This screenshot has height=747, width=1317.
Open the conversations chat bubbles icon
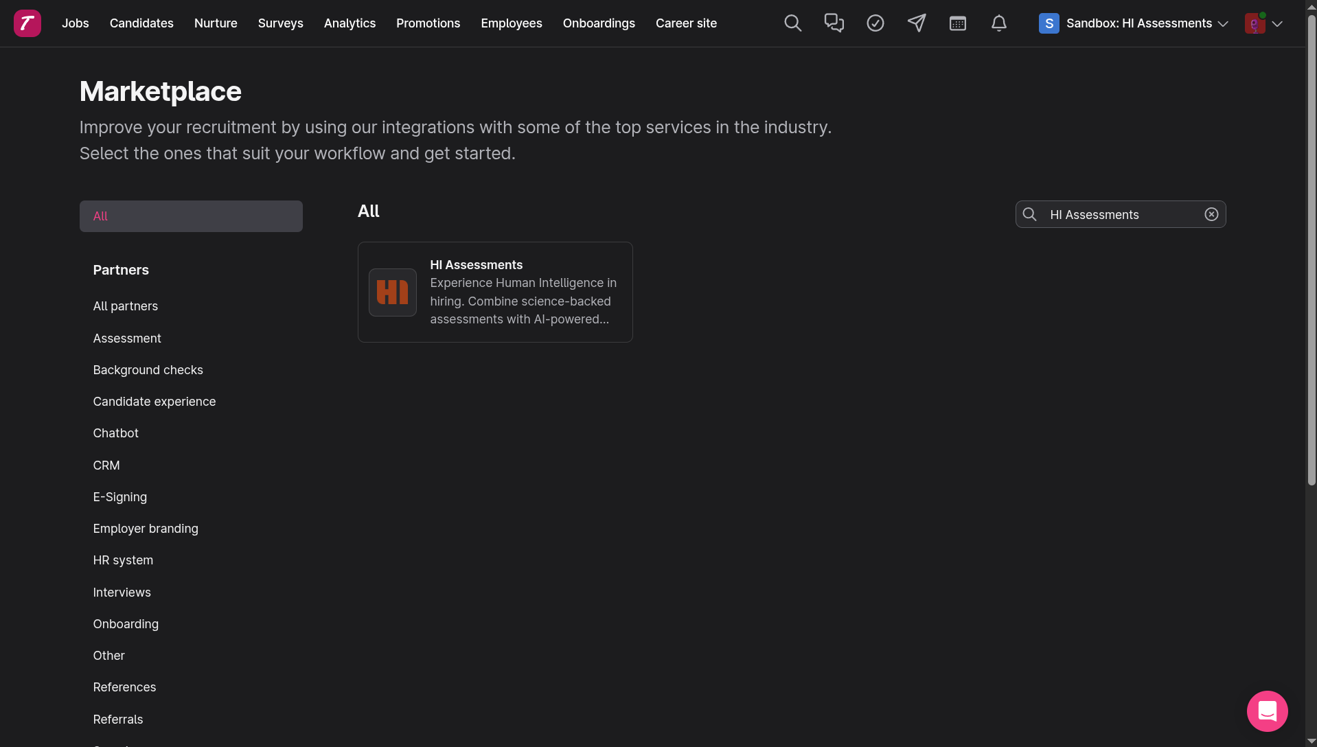pyautogui.click(x=834, y=23)
